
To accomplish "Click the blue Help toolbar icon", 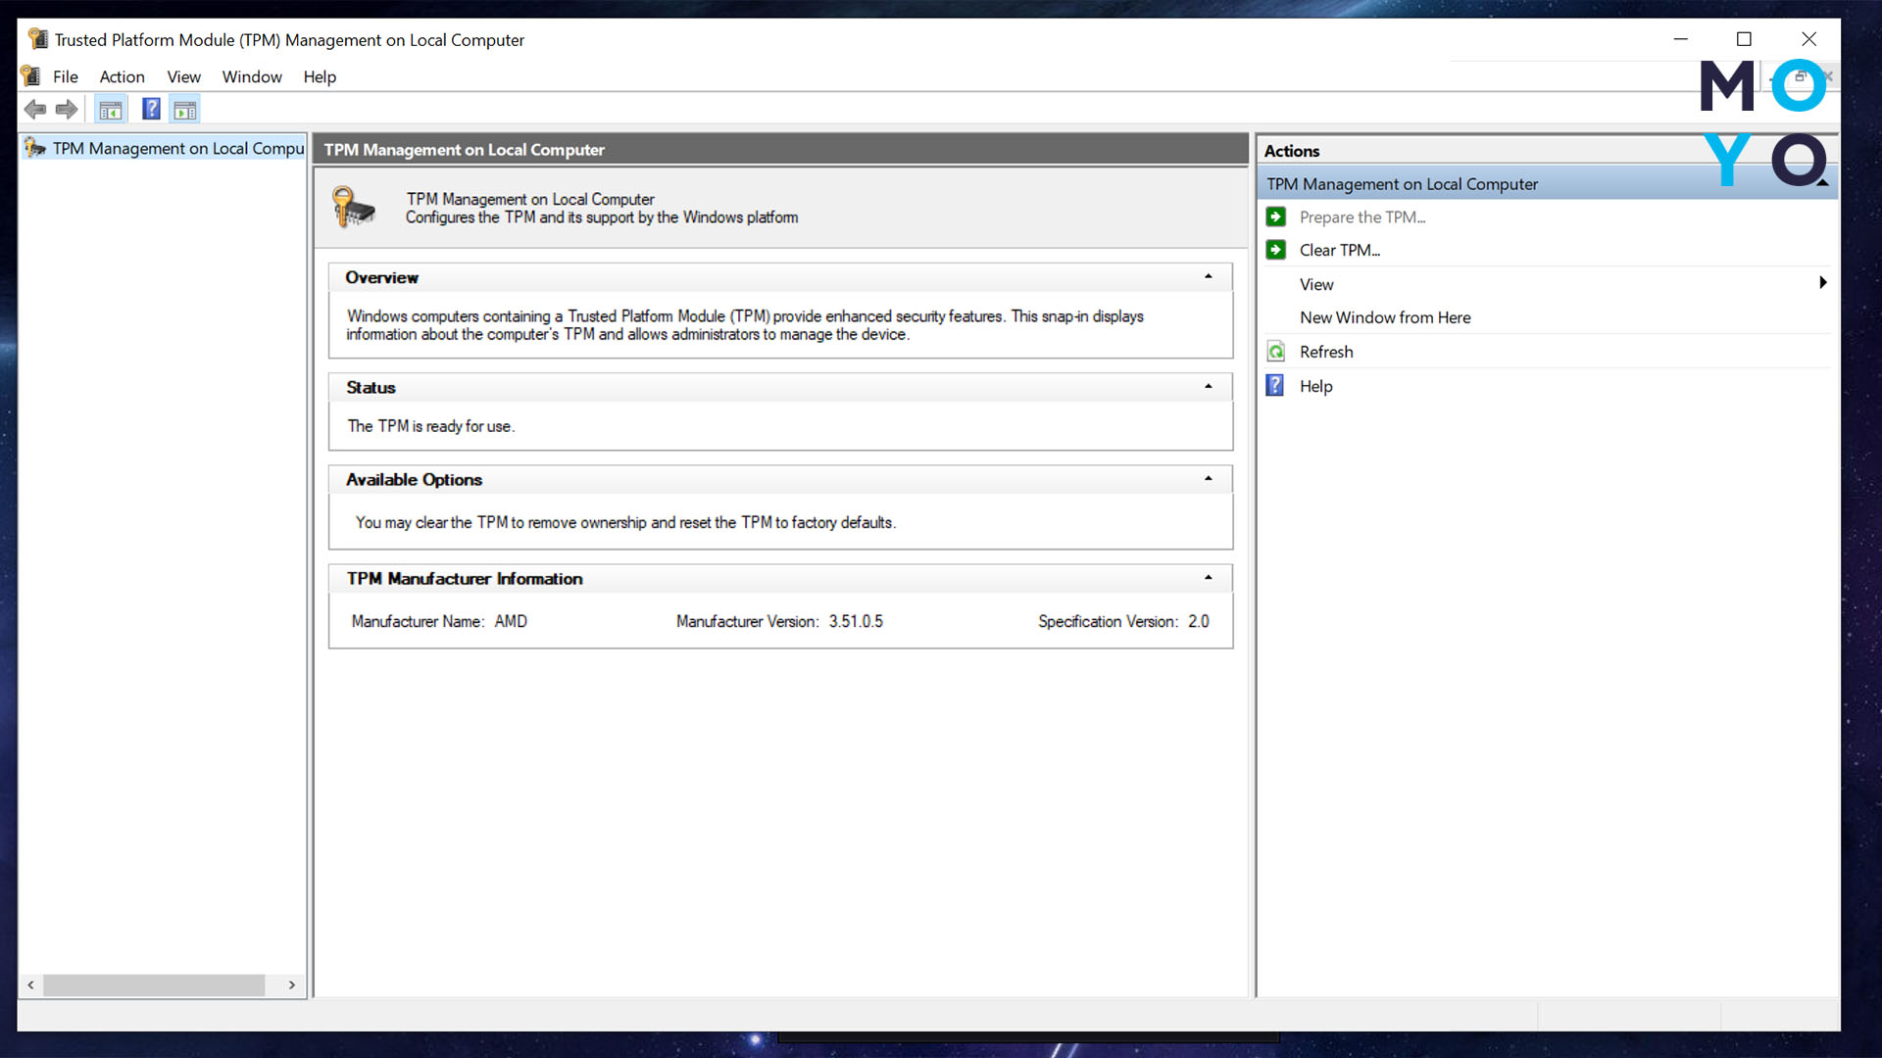I will 151,109.
